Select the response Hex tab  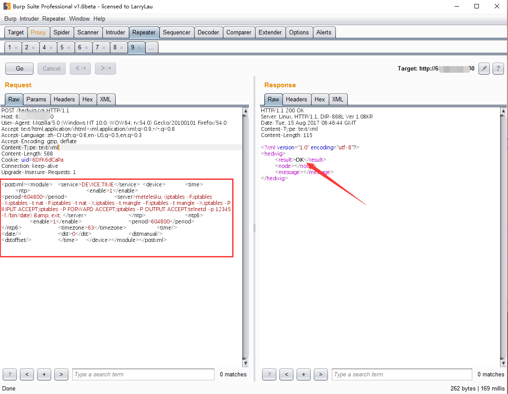[320, 99]
